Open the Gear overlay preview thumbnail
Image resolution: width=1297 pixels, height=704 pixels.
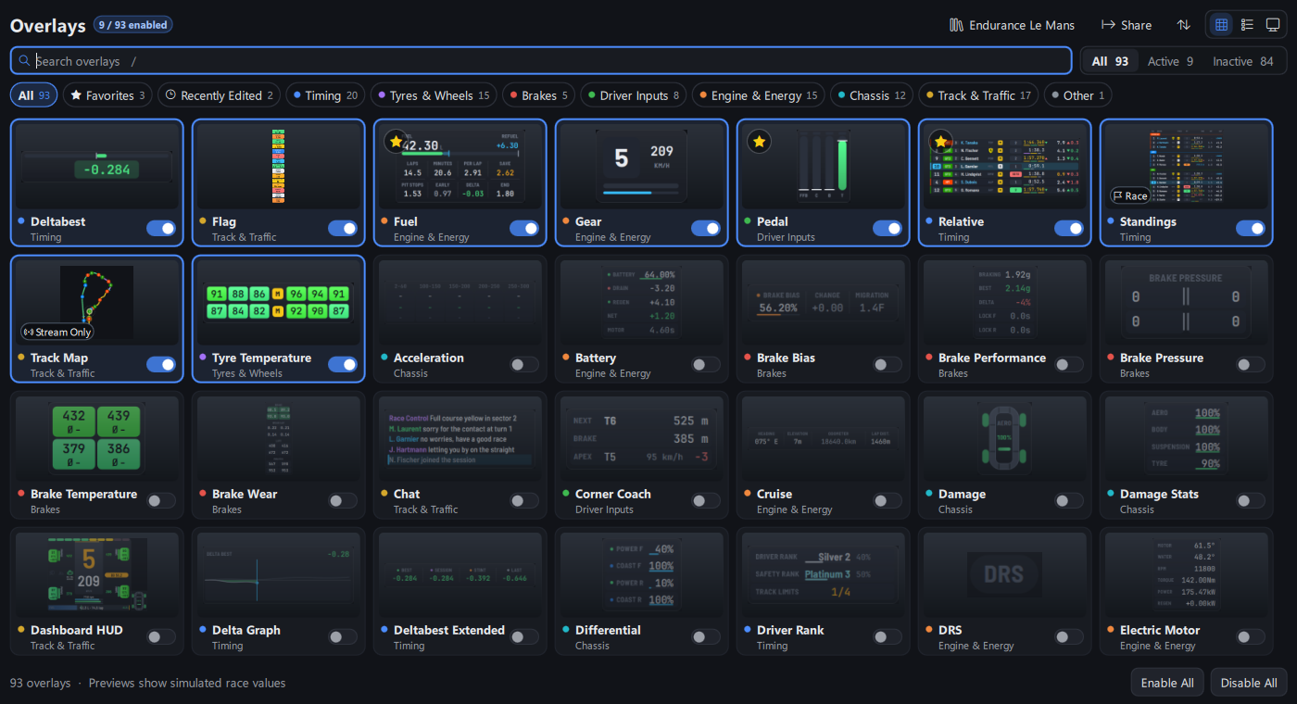(641, 167)
